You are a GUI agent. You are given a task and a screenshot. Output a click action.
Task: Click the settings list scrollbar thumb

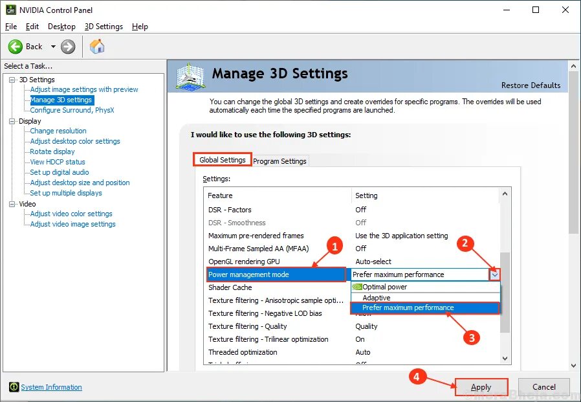click(x=505, y=292)
